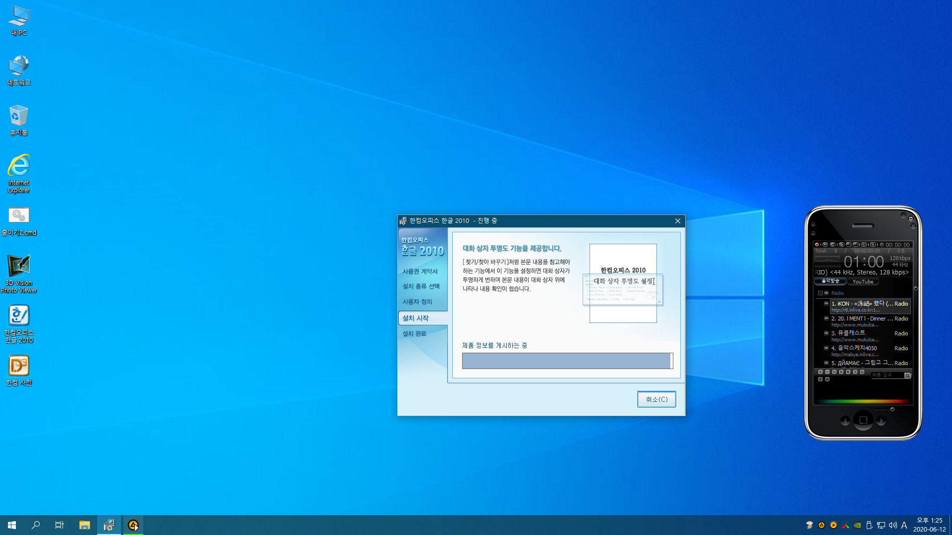952x535 pixels.
Task: Select playlist entry 1. iKON radio station
Action: [870, 306]
